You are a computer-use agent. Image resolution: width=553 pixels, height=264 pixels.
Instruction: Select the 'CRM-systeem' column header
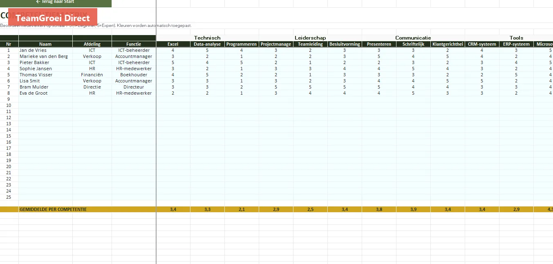click(x=482, y=44)
